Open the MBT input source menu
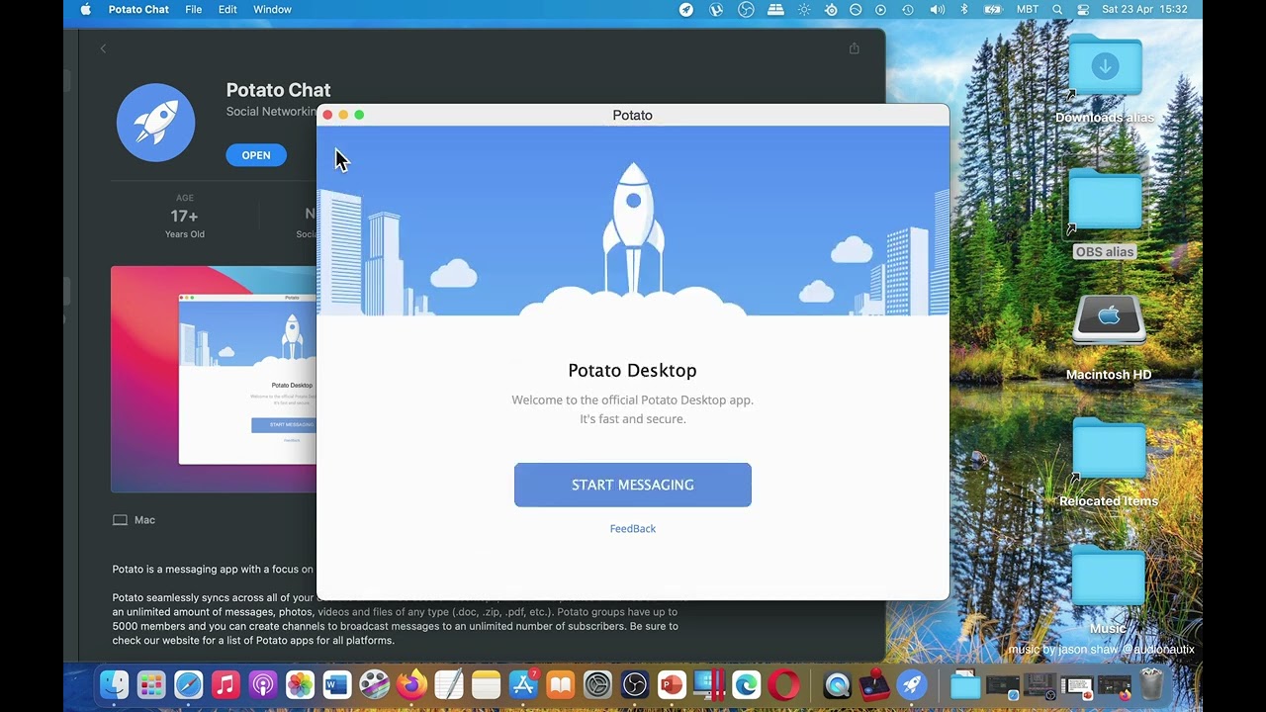The height and width of the screenshot is (712, 1266). click(1028, 10)
